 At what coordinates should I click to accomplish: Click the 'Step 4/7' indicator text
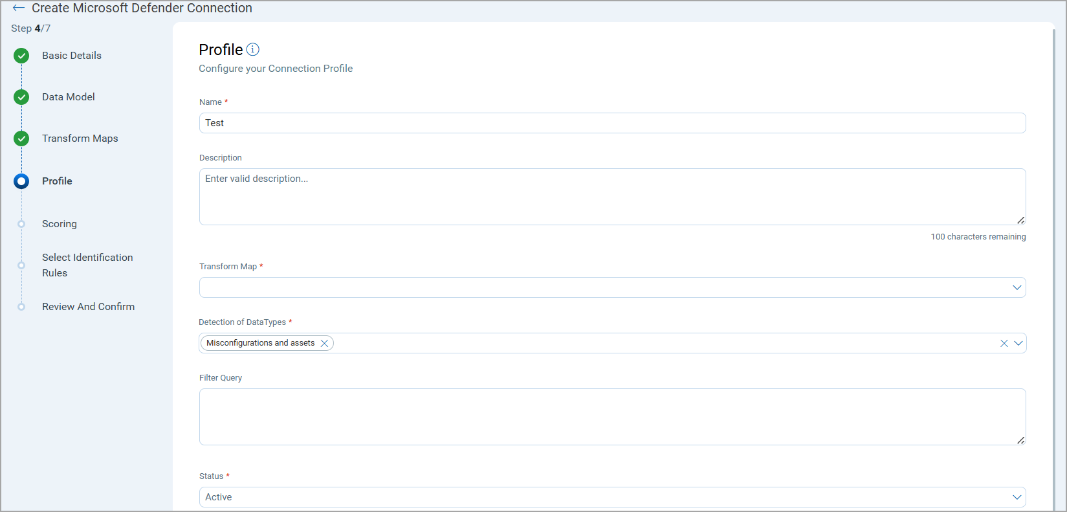coord(30,28)
